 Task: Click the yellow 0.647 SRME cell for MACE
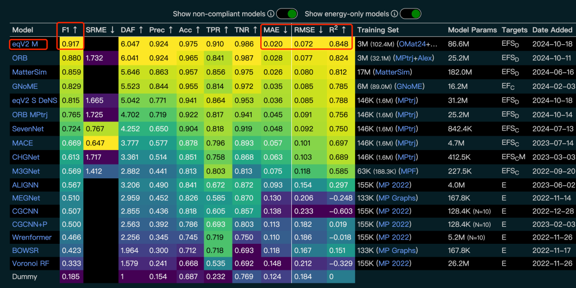[100, 143]
